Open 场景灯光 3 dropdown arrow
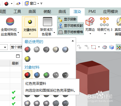Screen dimensions: 121x106 (105, 34)
